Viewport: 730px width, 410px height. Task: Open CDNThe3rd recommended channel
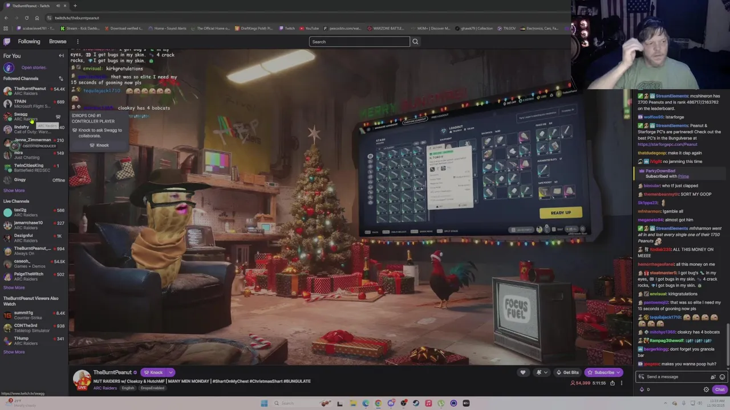(x=34, y=328)
